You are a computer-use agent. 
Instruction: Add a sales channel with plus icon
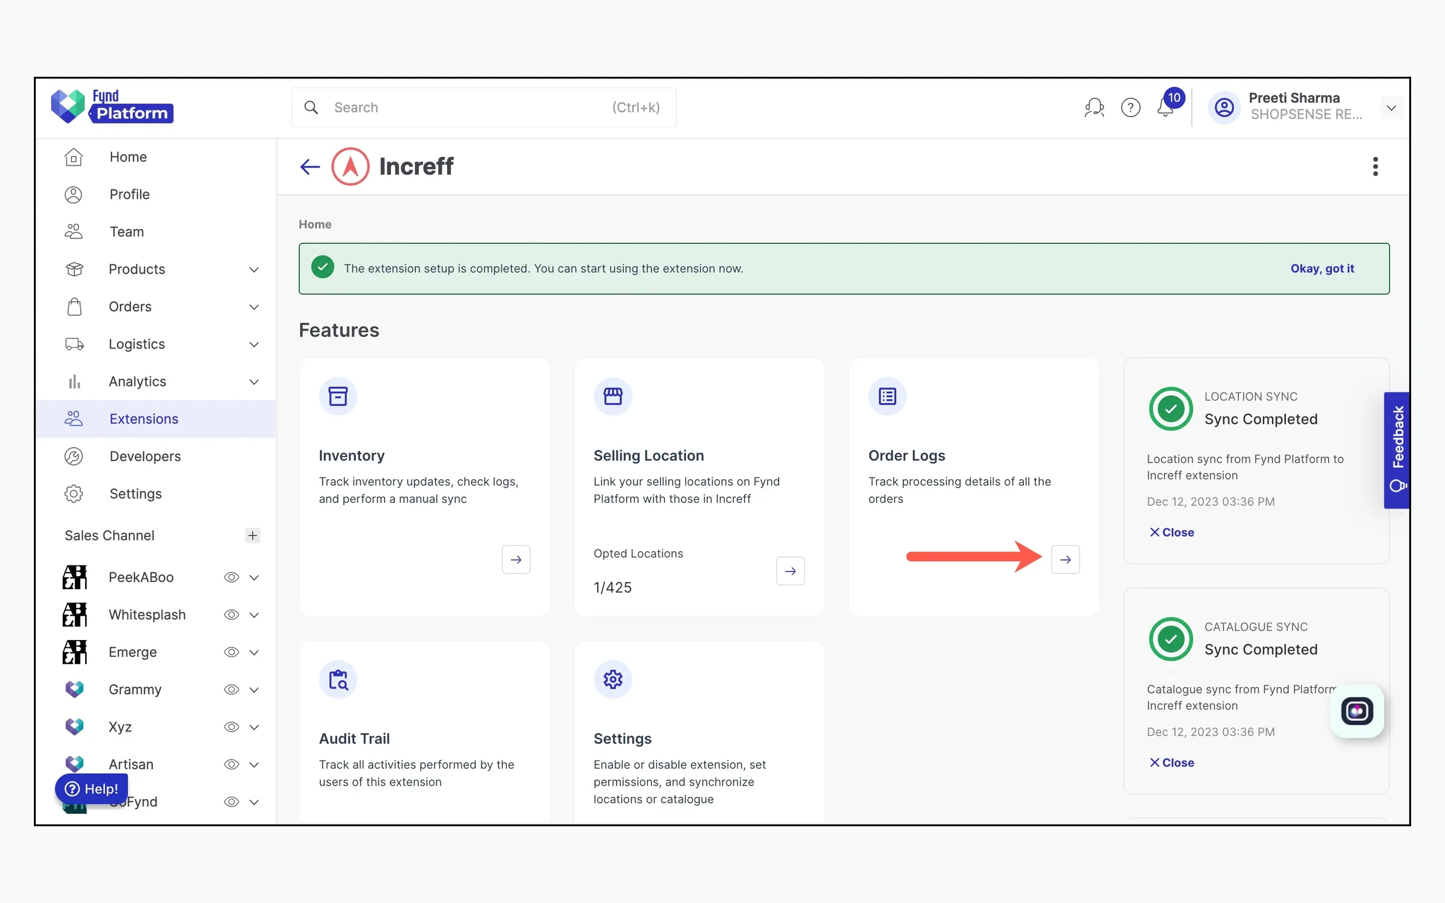(x=252, y=536)
